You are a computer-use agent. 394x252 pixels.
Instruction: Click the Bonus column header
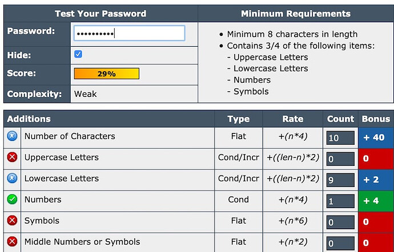376,119
